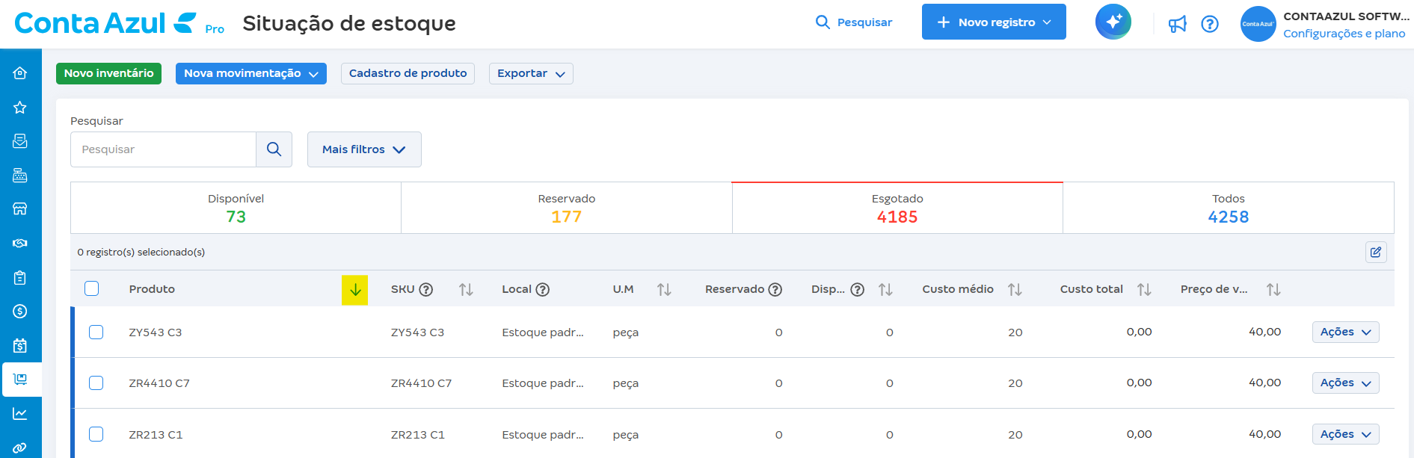Click the Novo inventário button
This screenshot has width=1414, height=458.
pos(108,73)
